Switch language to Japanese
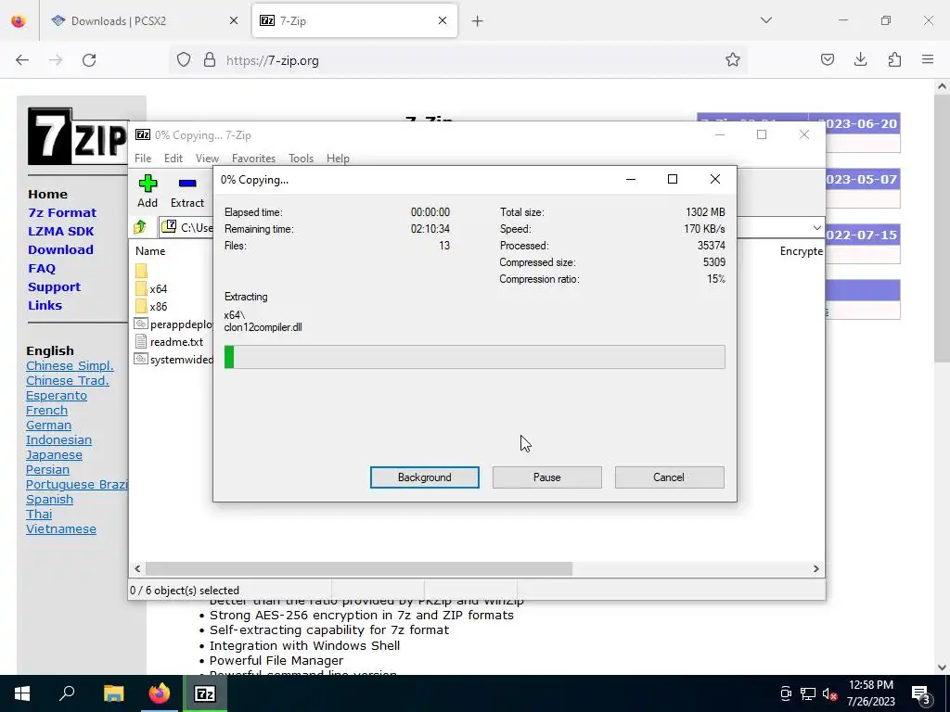 coord(54,454)
